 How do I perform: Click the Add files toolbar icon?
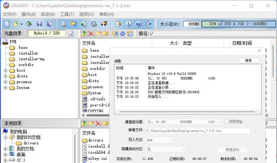tap(118, 24)
